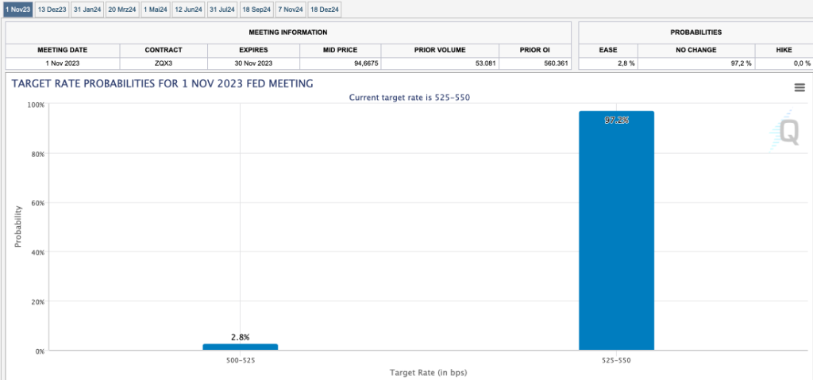Open the 18 Dez24 meeting tab
Viewport: 813px width, 380px height.
(325, 10)
